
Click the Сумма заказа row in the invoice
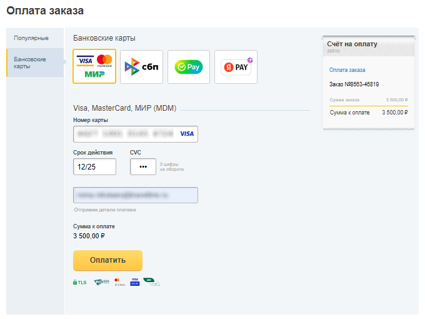pos(369,100)
